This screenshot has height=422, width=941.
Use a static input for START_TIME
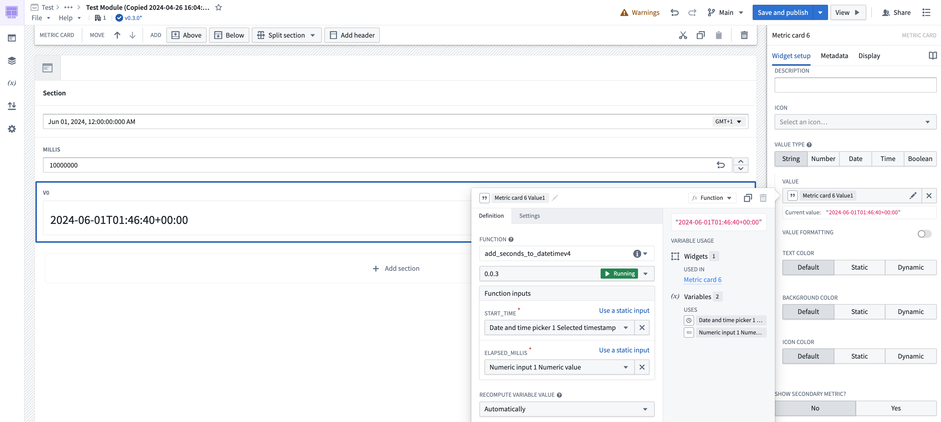[x=624, y=310]
